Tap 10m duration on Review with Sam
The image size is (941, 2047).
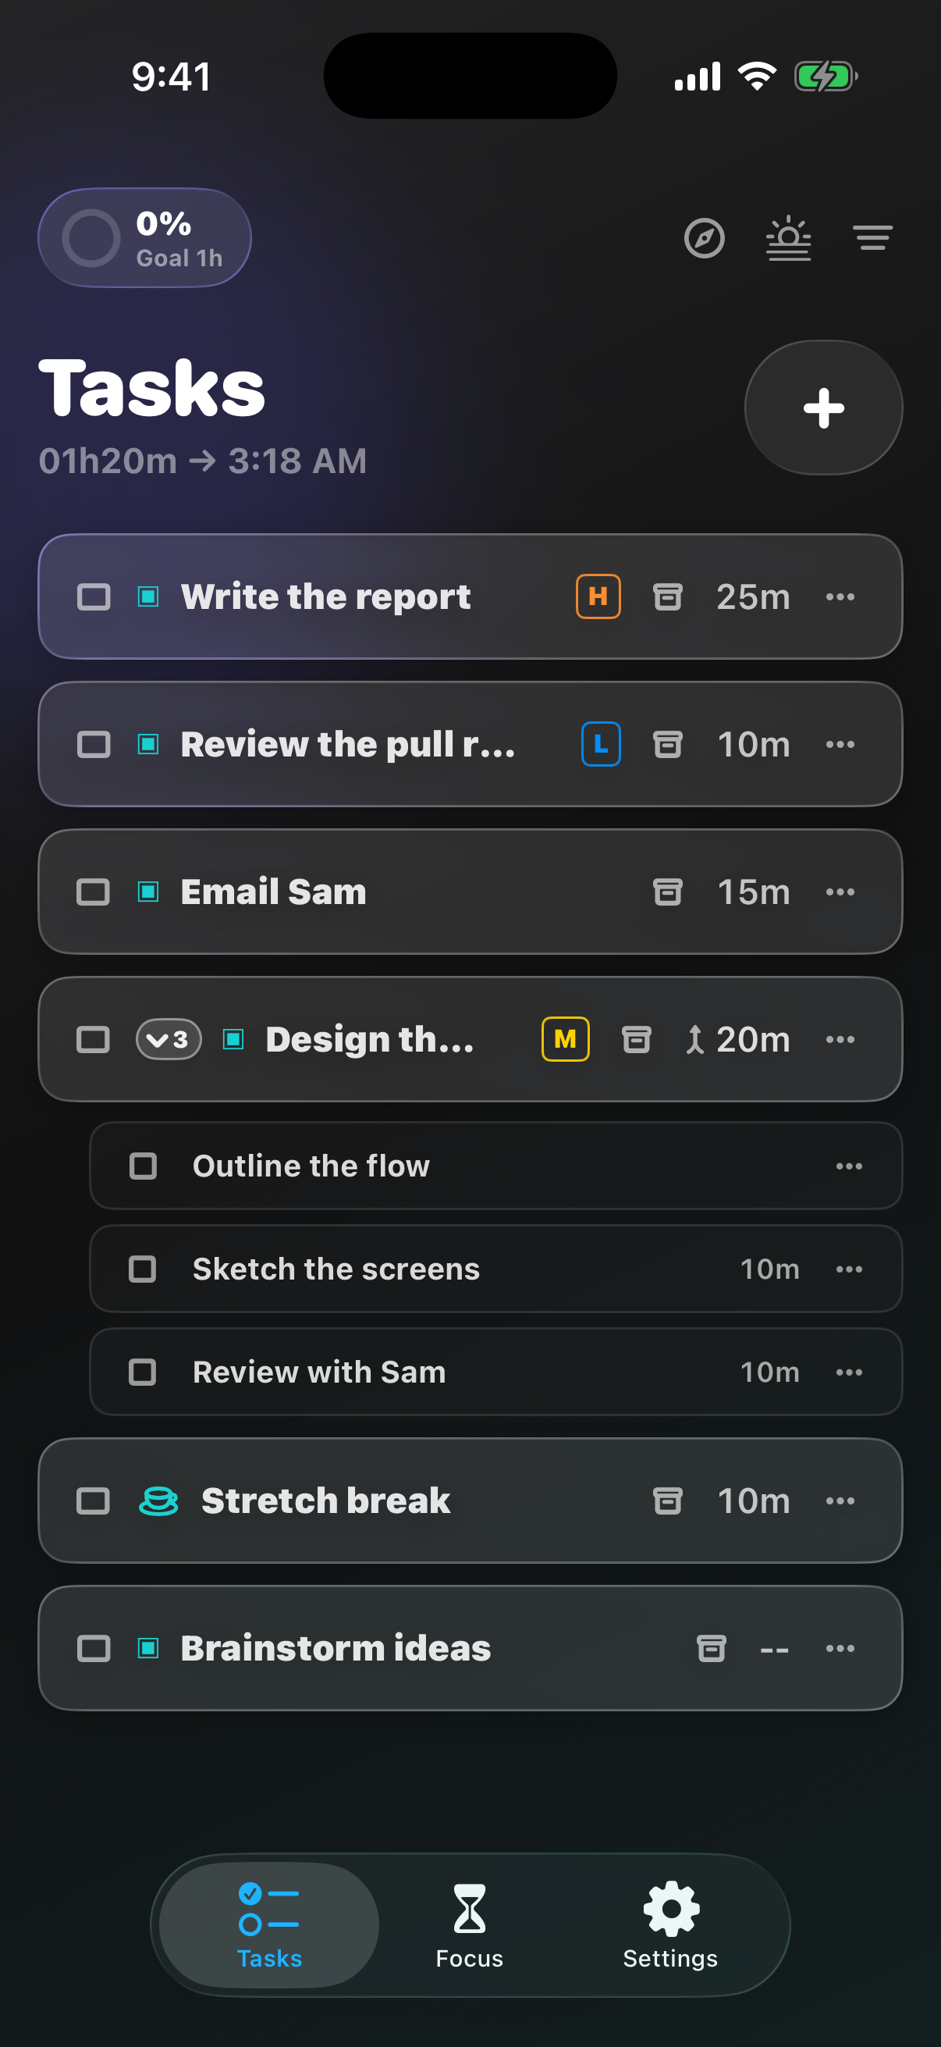[x=769, y=1372]
